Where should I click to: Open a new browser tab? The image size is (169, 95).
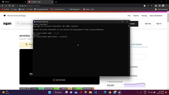pyautogui.click(x=56, y=2)
